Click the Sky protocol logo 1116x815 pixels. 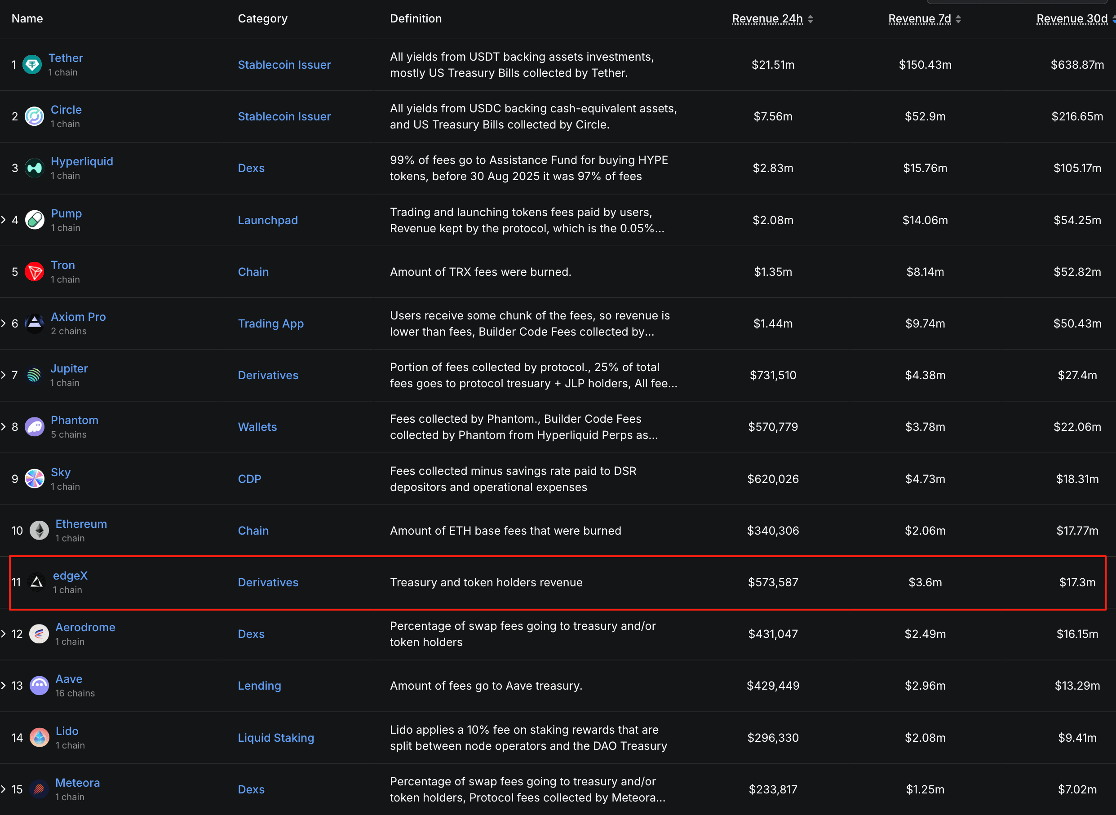tap(34, 478)
